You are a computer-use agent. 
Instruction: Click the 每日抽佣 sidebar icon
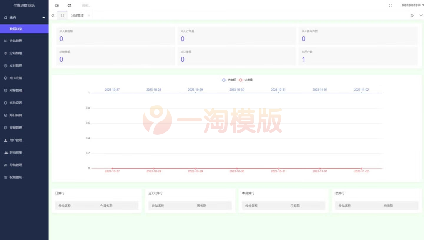tap(6, 115)
